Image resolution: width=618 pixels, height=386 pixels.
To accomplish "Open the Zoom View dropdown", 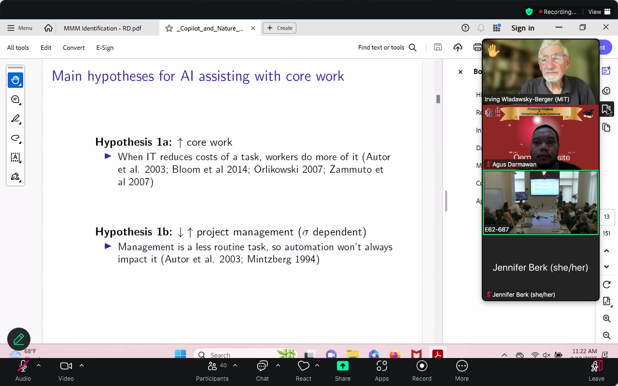I will click(x=599, y=12).
